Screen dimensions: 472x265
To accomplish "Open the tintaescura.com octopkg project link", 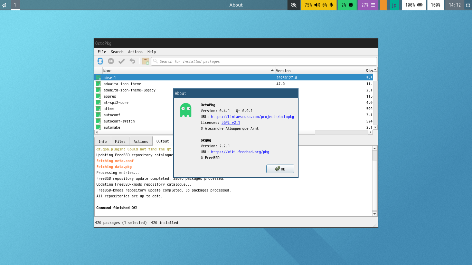I will click(x=252, y=117).
